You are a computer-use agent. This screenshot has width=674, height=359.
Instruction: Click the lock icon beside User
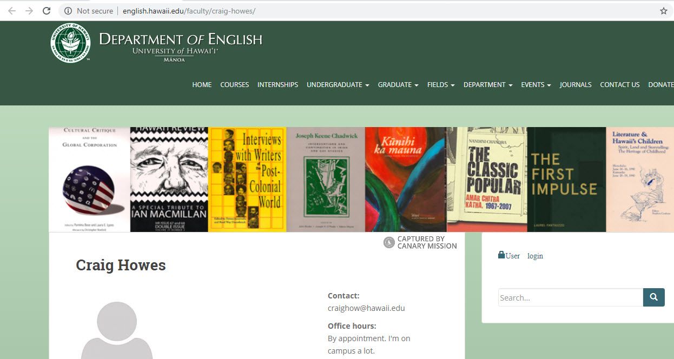(501, 255)
